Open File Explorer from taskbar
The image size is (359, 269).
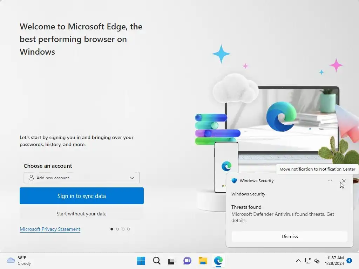point(203,261)
